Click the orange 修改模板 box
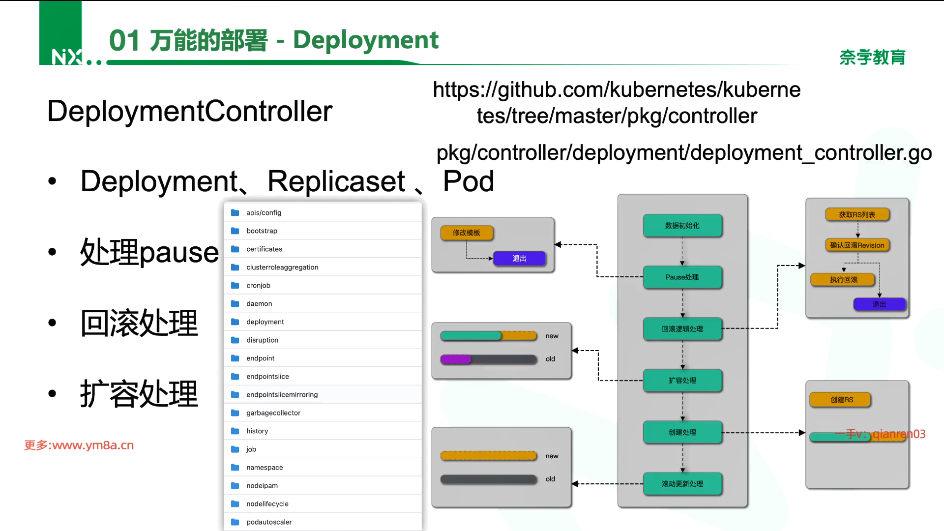The image size is (944, 531). [x=466, y=233]
